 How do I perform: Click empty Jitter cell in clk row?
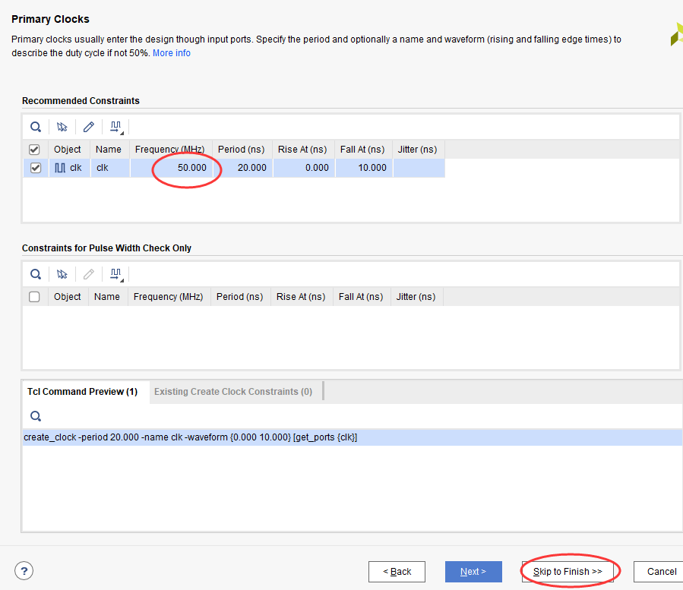[x=419, y=168]
